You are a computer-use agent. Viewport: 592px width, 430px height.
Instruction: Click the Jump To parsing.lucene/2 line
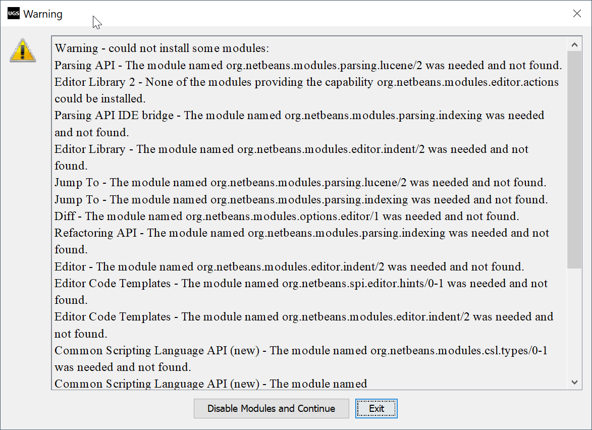[300, 183]
